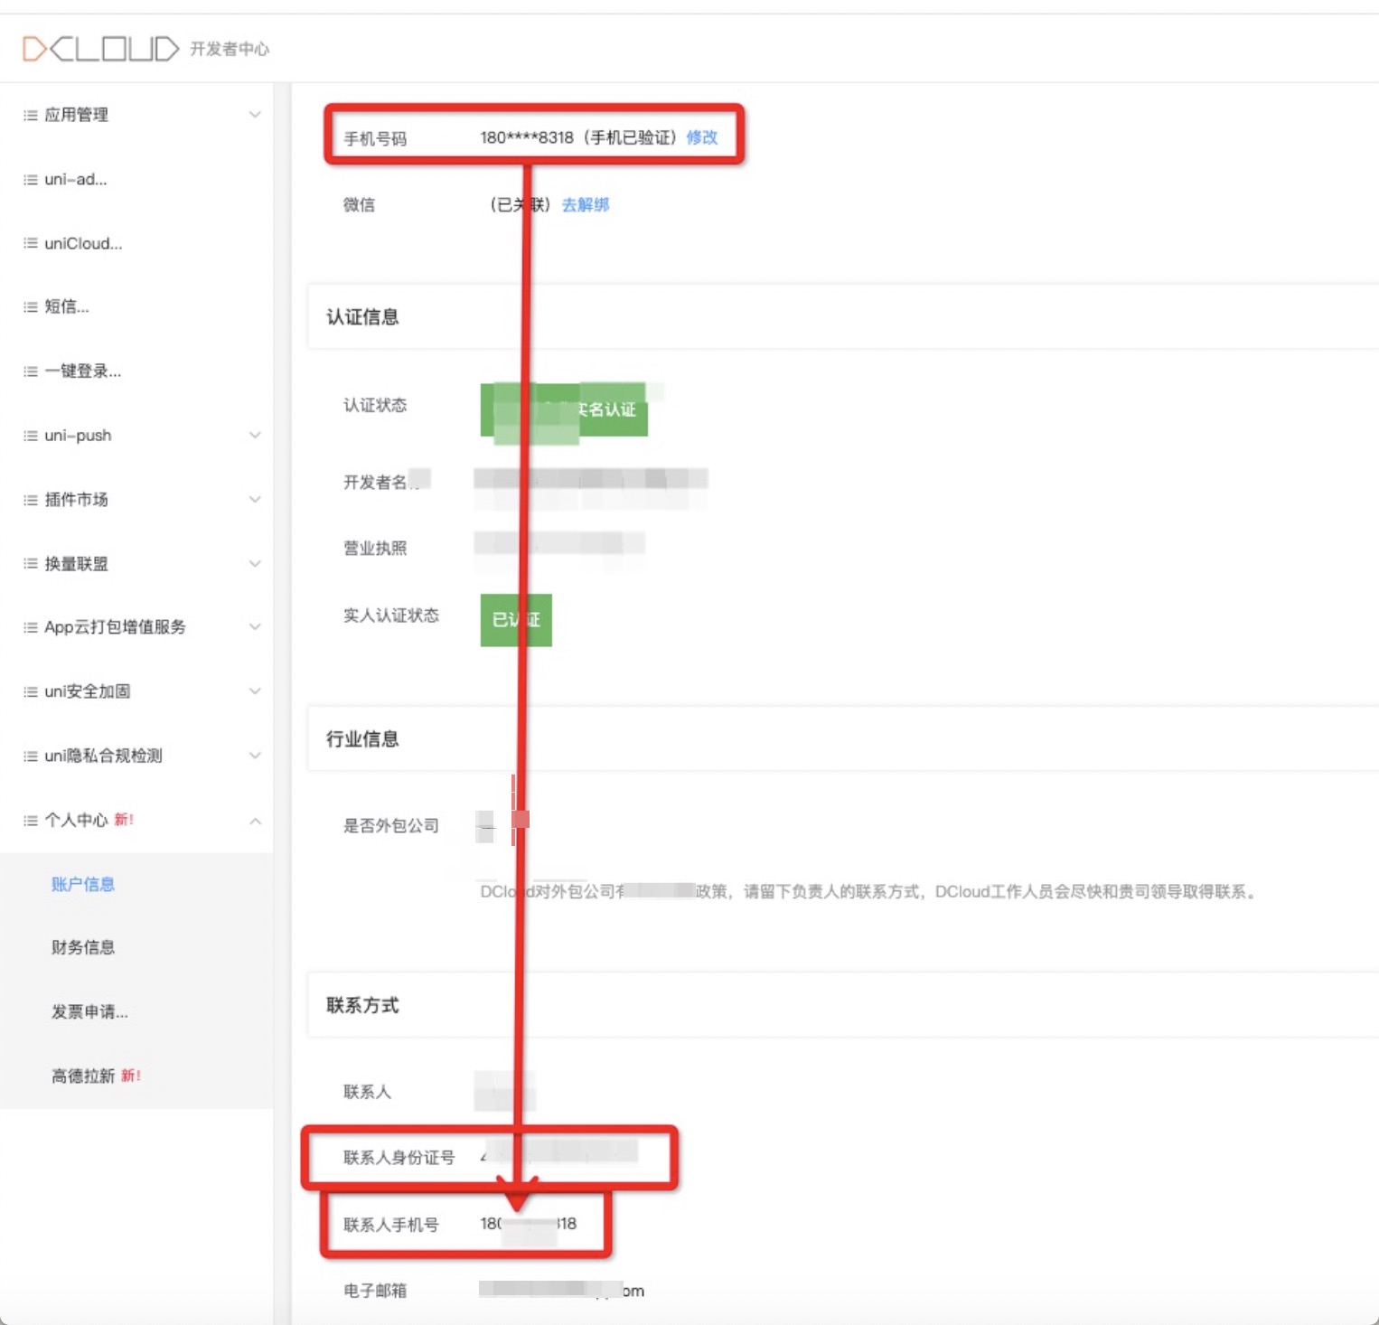This screenshot has height=1325, width=1379.
Task: Click phone number 180****8318 text
Action: (x=527, y=137)
